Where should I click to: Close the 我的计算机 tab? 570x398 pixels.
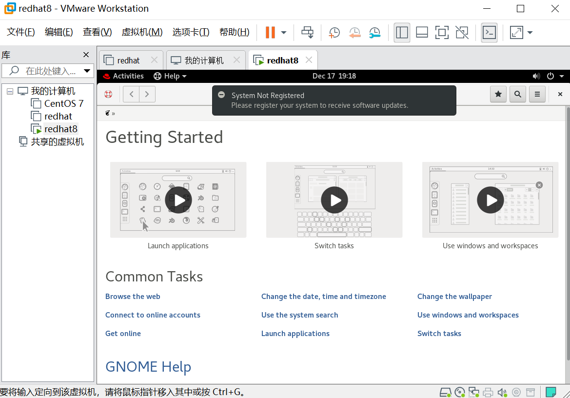tap(236, 60)
